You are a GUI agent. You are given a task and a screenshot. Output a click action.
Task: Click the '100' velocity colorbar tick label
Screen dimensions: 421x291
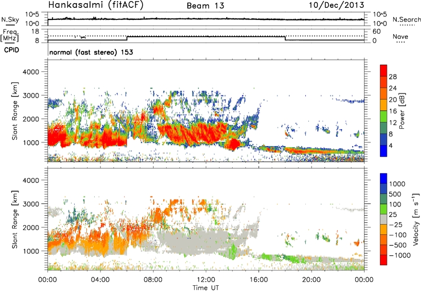[x=395, y=204]
